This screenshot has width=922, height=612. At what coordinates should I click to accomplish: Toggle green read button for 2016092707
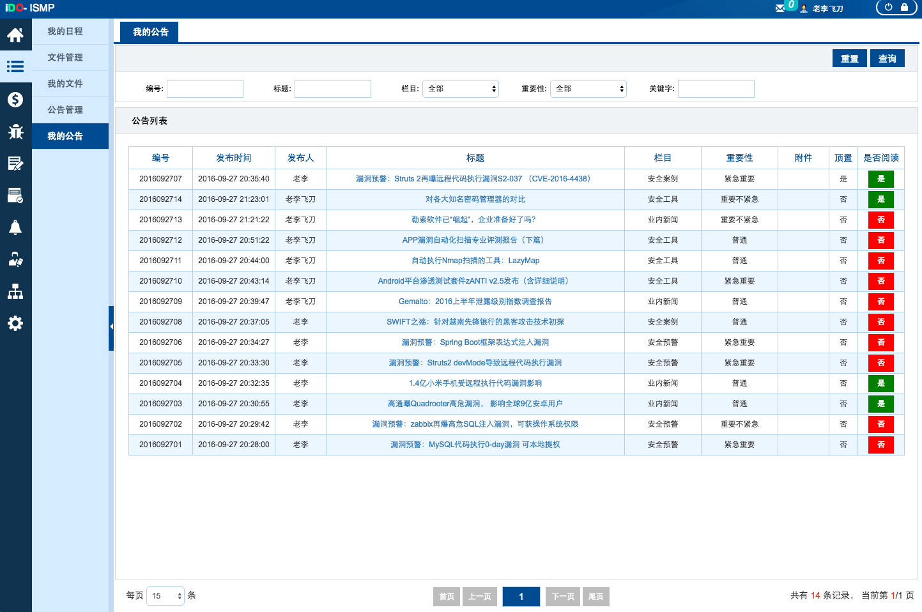click(x=880, y=179)
